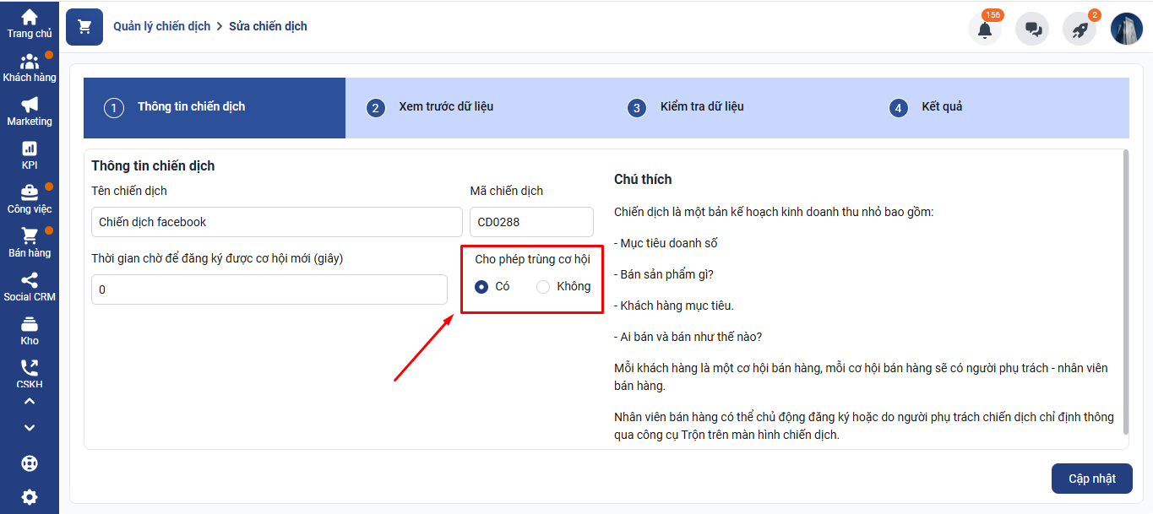Select the 'Không' radio option
This screenshot has width=1153, height=514.
pos(543,287)
